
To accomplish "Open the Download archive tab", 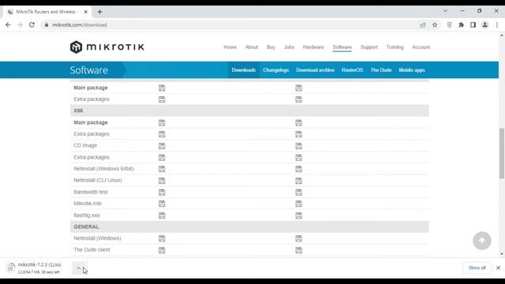I will 315,70.
